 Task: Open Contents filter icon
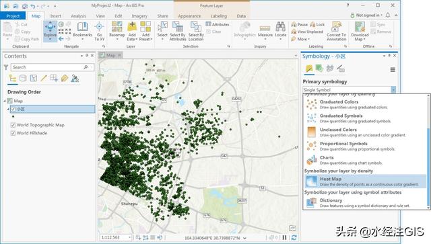click(6, 67)
